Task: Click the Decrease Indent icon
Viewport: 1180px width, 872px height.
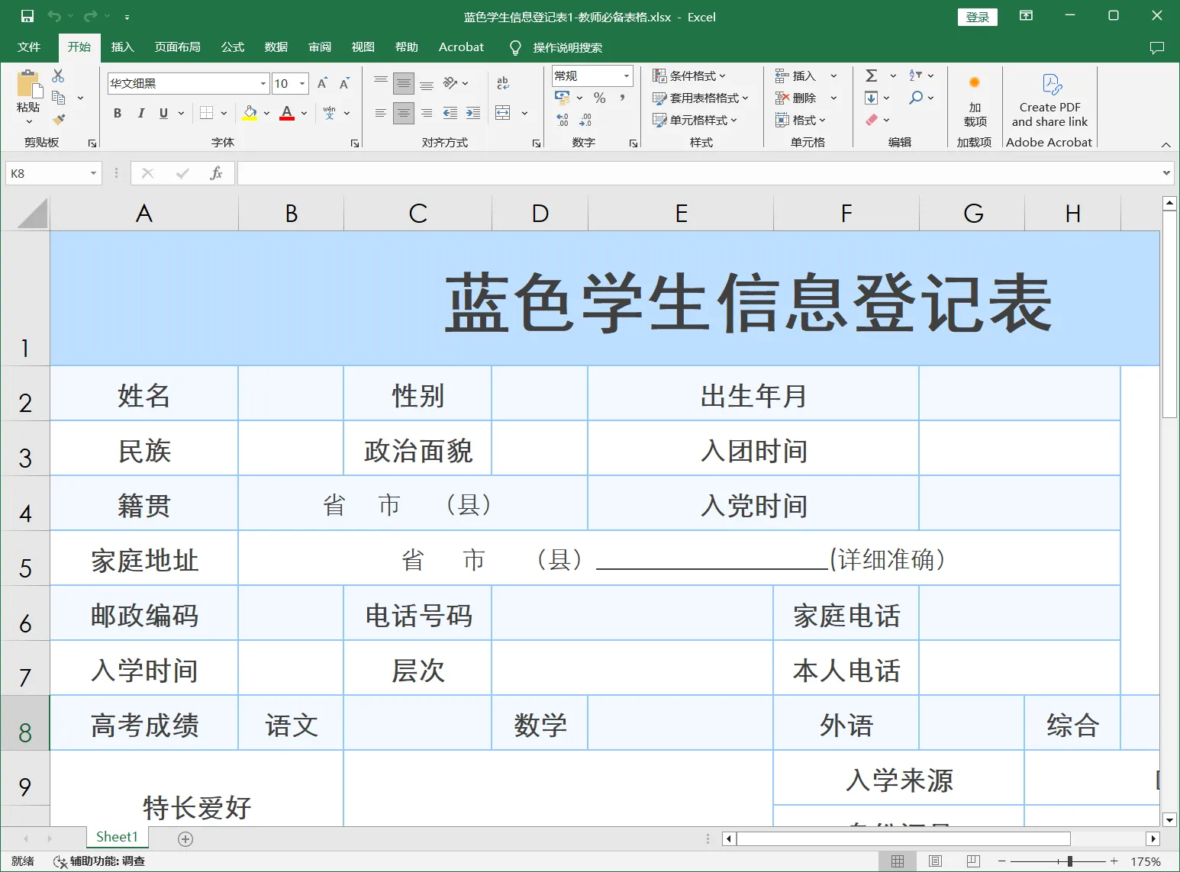Action: (x=450, y=113)
